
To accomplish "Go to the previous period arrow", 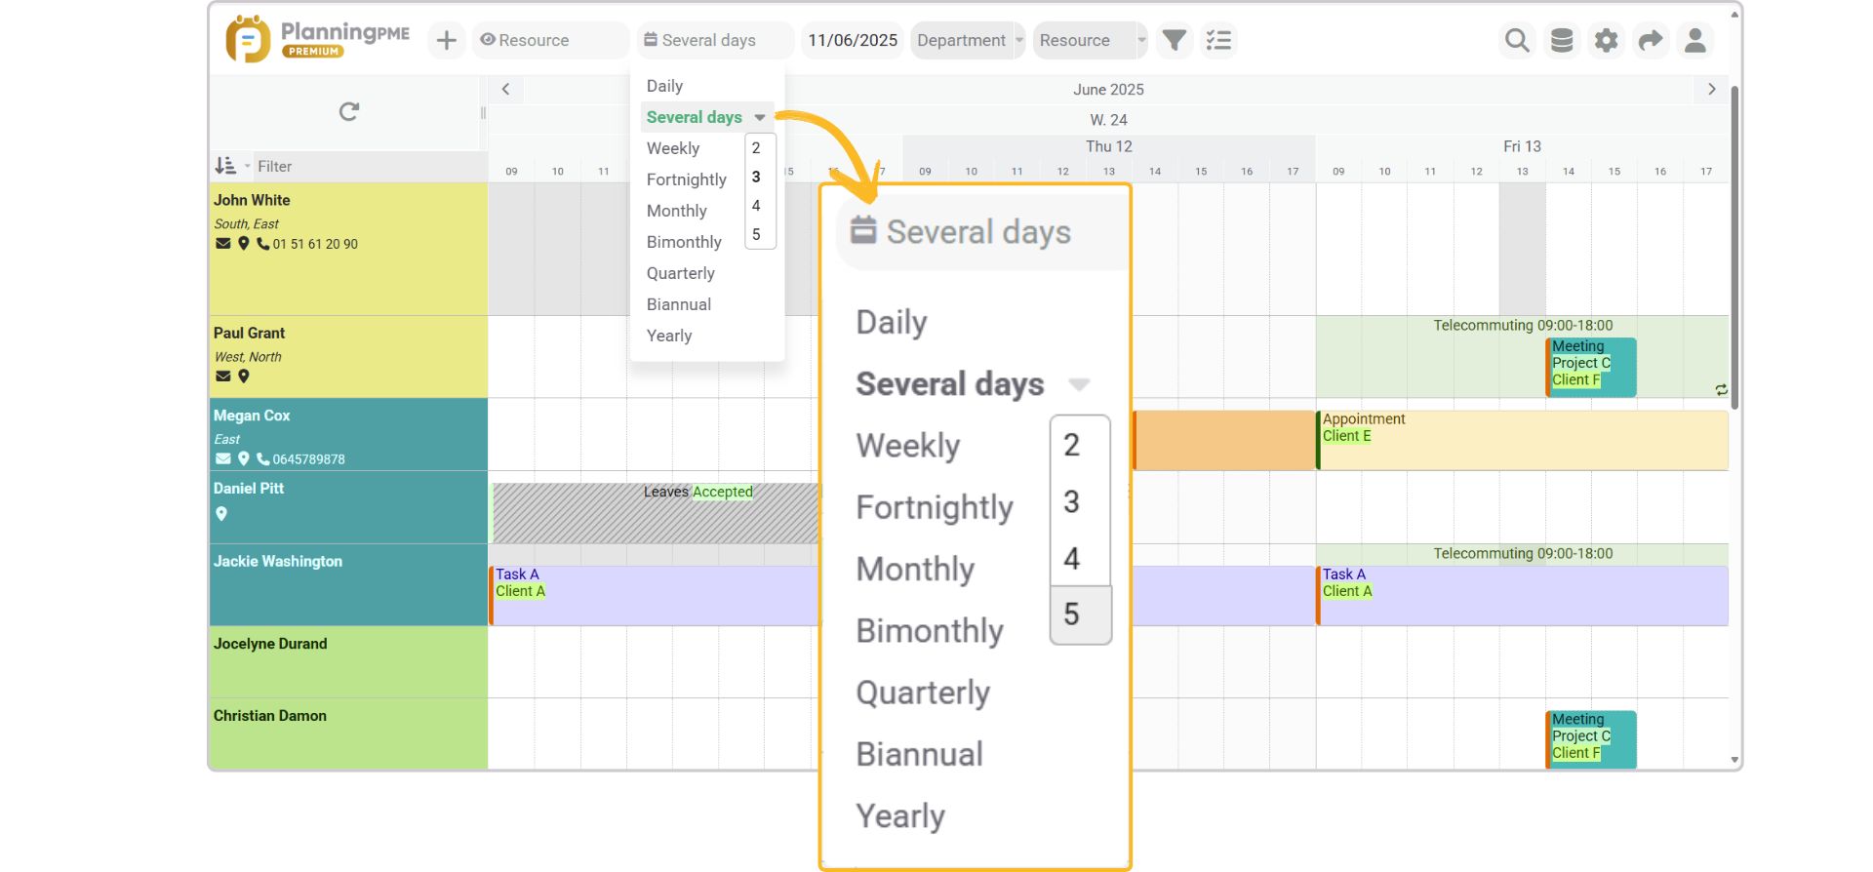I will [x=505, y=89].
